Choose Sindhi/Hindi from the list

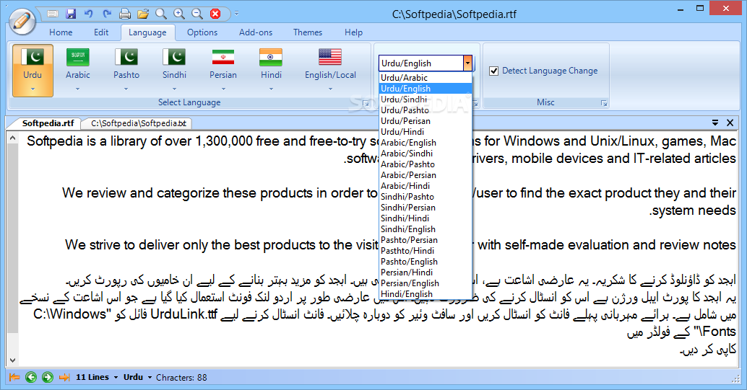pyautogui.click(x=426, y=218)
